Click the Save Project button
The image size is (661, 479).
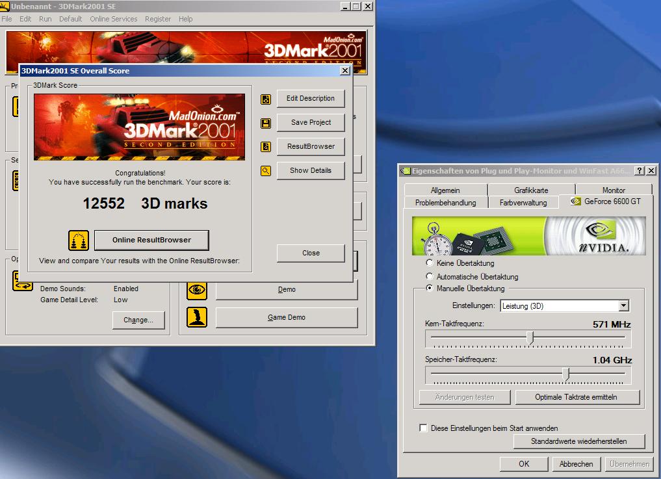[311, 123]
